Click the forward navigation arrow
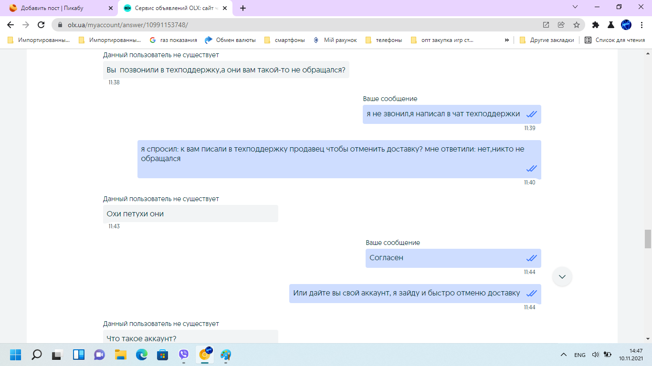The width and height of the screenshot is (652, 366). 26,25
